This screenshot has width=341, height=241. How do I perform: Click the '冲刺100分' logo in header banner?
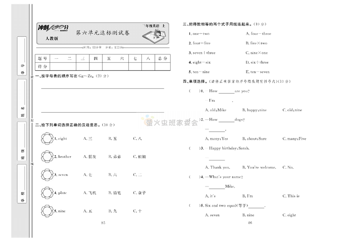(x=53, y=28)
